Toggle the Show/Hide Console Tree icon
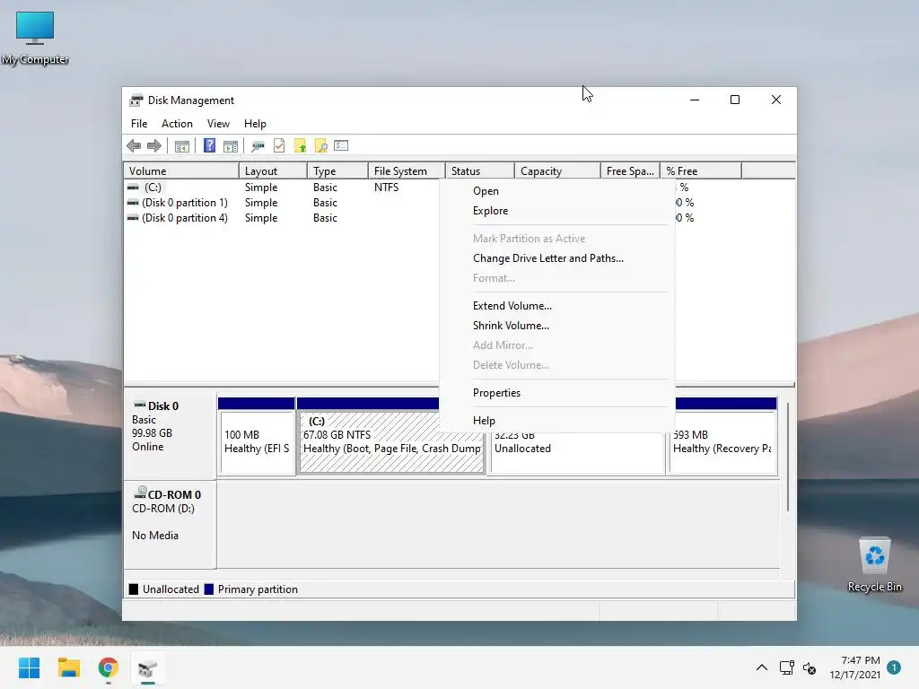The image size is (919, 689). coord(181,146)
